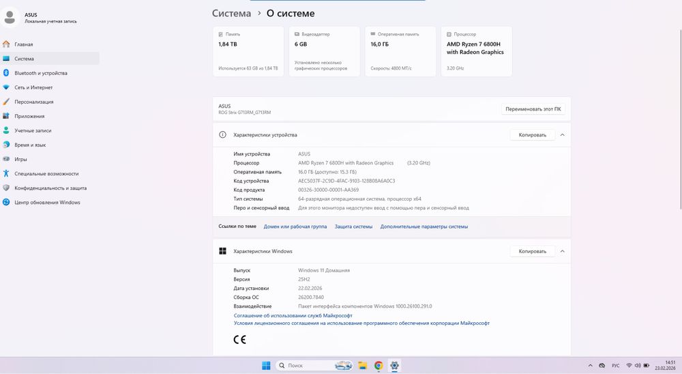Click product code 00326-30000-00001-AA369
The width and height of the screenshot is (682, 374).
[x=329, y=190]
